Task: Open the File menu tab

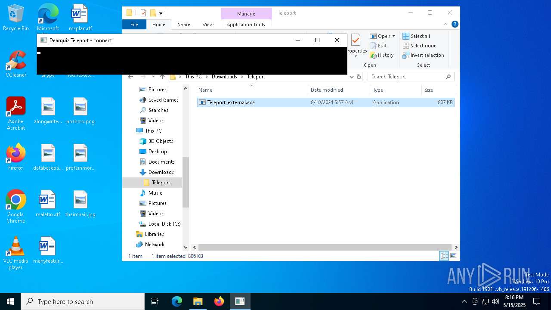Action: click(134, 25)
